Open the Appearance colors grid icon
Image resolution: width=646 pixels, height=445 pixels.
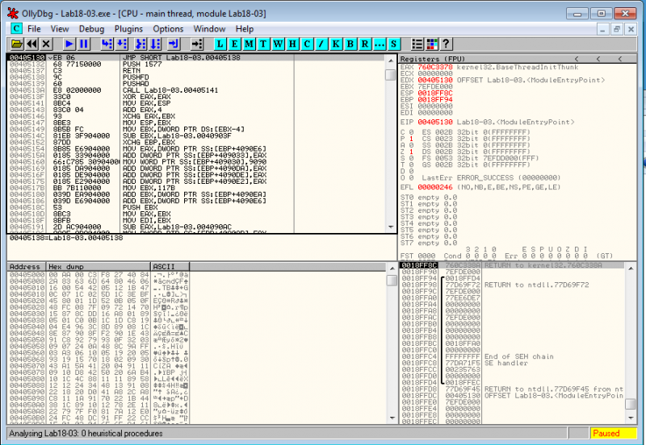pyautogui.click(x=432, y=44)
